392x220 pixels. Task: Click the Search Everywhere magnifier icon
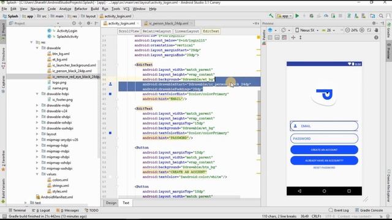381,16
